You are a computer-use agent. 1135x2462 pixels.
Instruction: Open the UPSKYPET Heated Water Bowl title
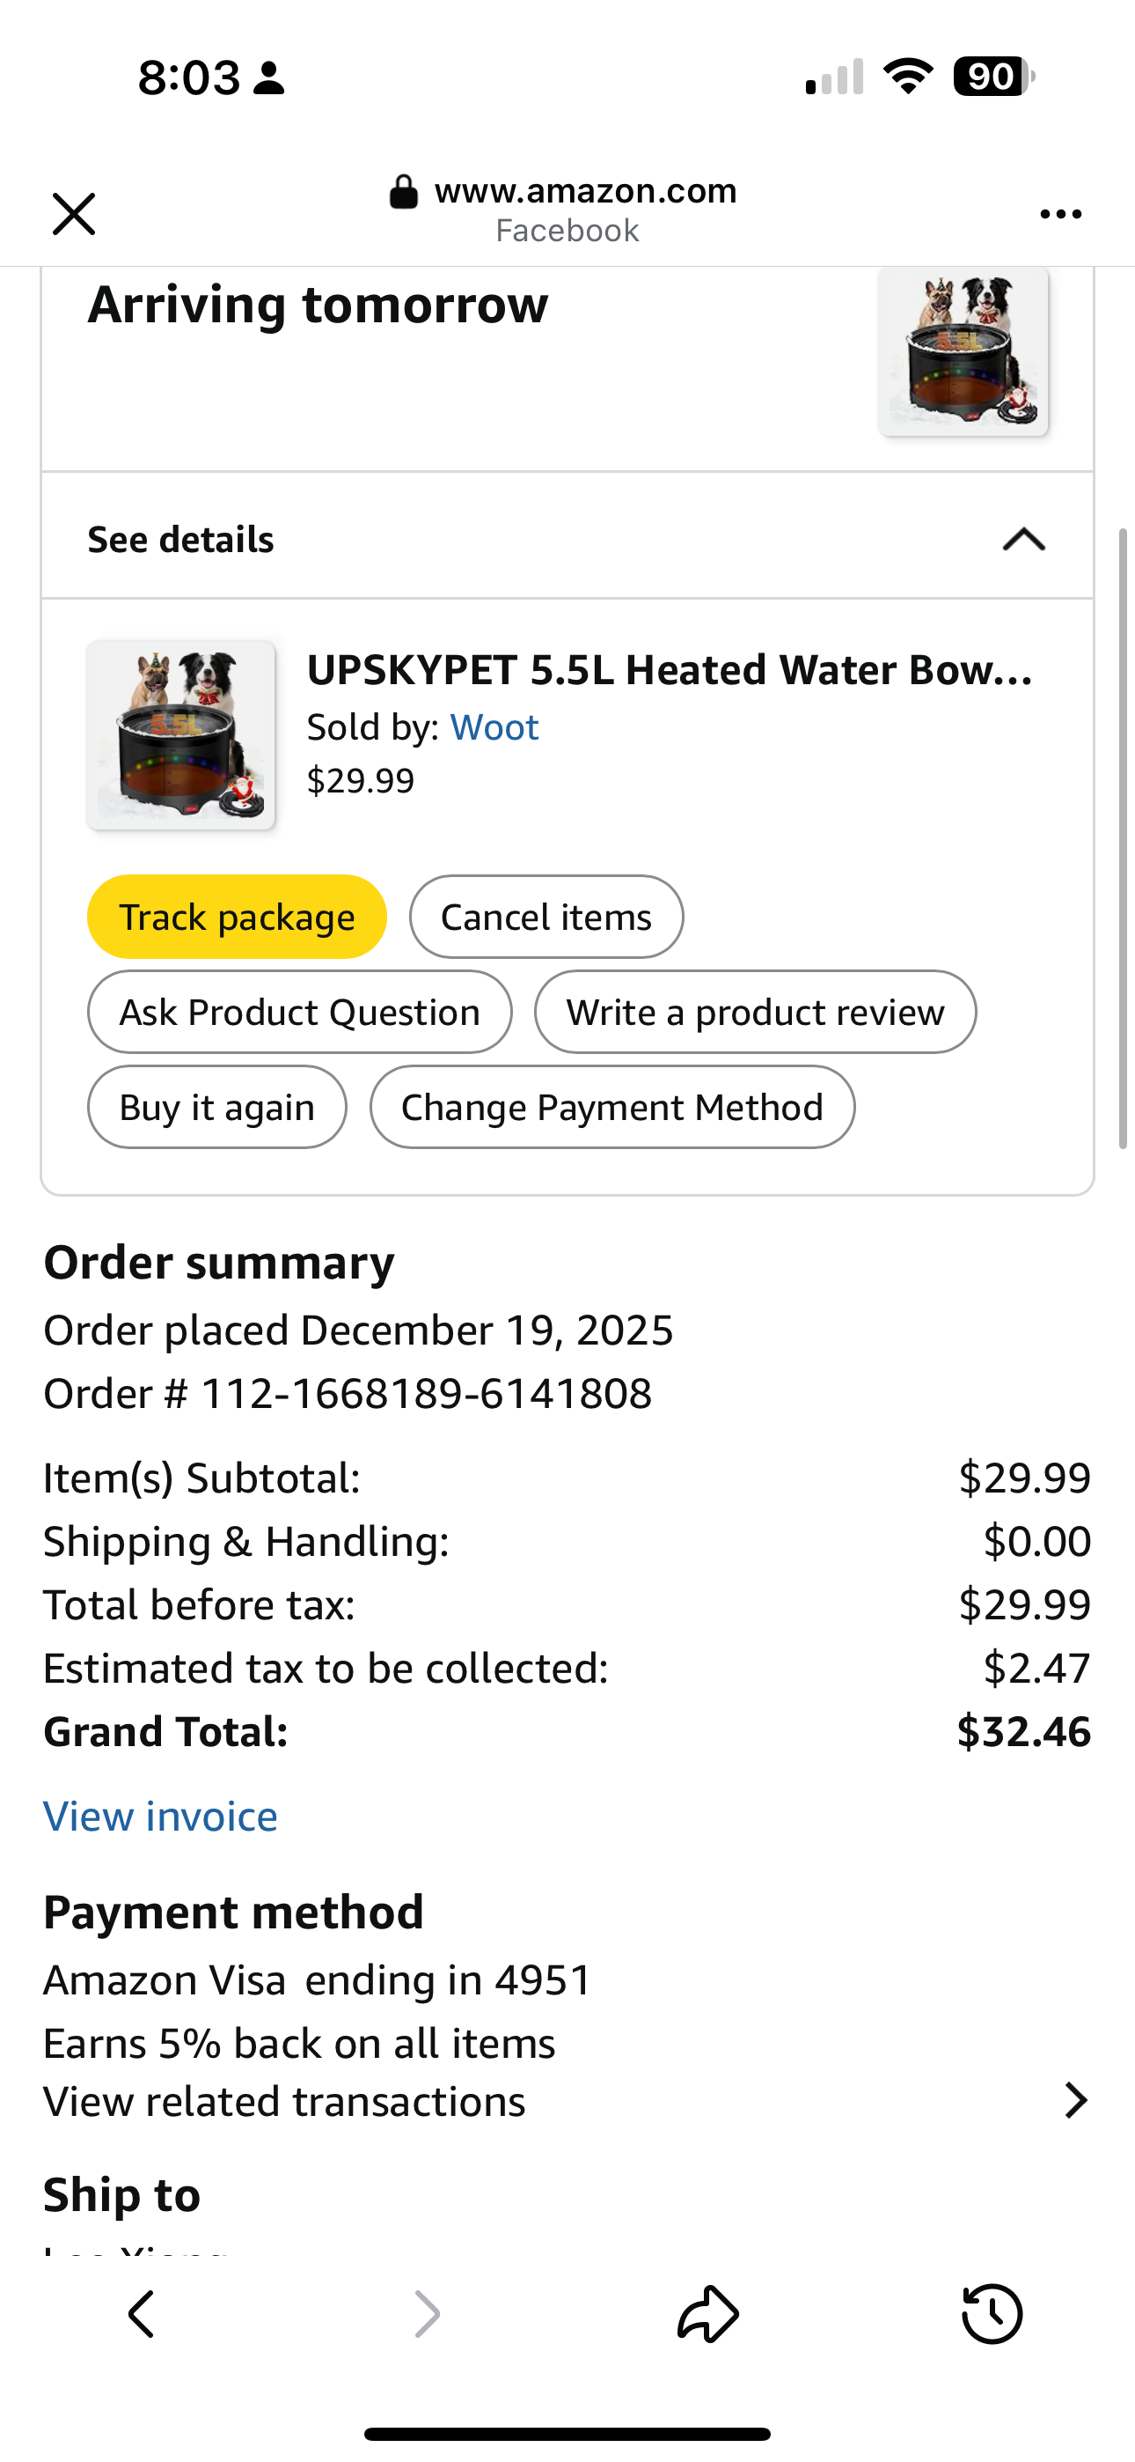tap(669, 670)
